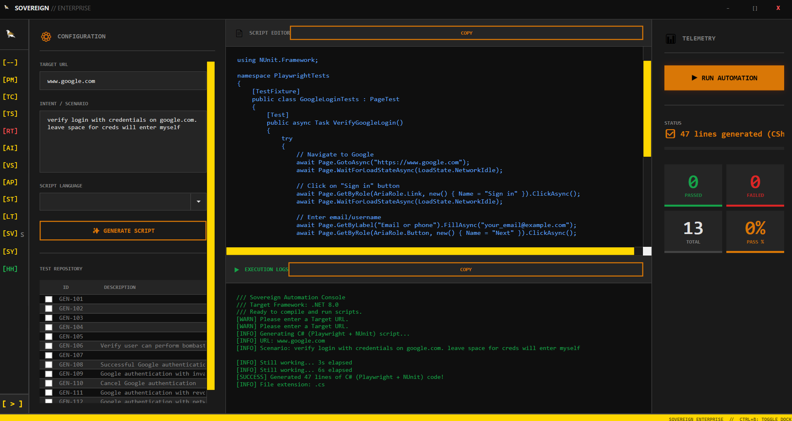Open the [TS] sidebar module

tap(10, 114)
